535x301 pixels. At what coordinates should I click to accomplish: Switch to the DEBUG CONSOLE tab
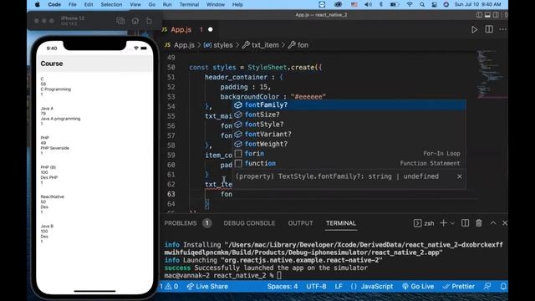click(x=249, y=223)
